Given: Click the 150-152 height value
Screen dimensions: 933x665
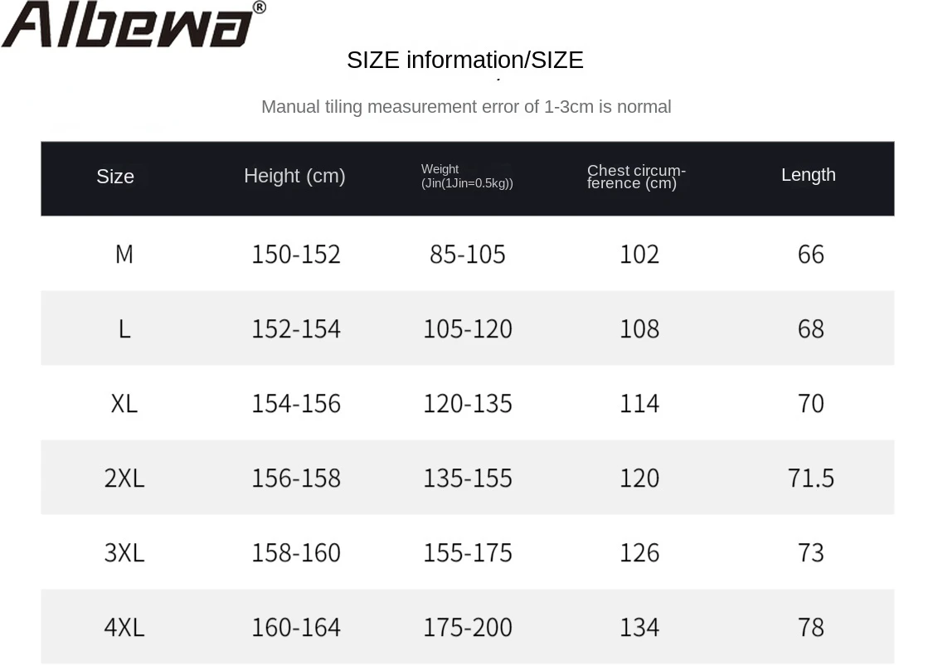Looking at the screenshot, I should (296, 255).
